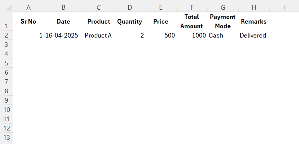
Task: Select the cell containing serial number 1
Action: pos(28,35)
